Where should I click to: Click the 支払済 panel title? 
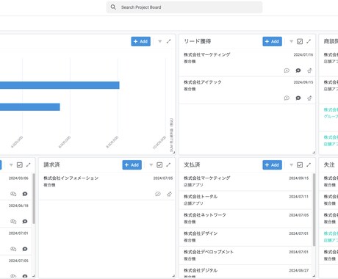[192, 164]
